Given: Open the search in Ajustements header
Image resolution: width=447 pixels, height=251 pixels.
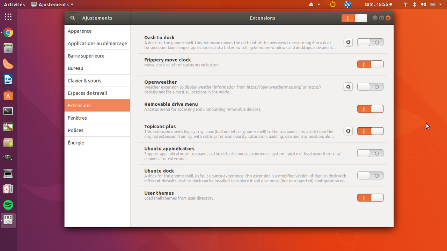Looking at the screenshot, I should tap(72, 18).
